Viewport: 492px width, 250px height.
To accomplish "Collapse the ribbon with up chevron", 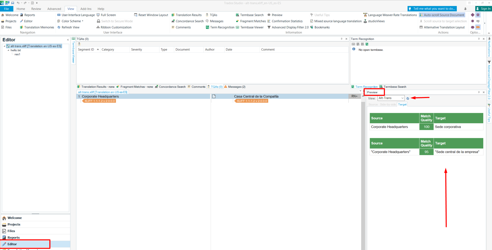I will tap(489, 33).
